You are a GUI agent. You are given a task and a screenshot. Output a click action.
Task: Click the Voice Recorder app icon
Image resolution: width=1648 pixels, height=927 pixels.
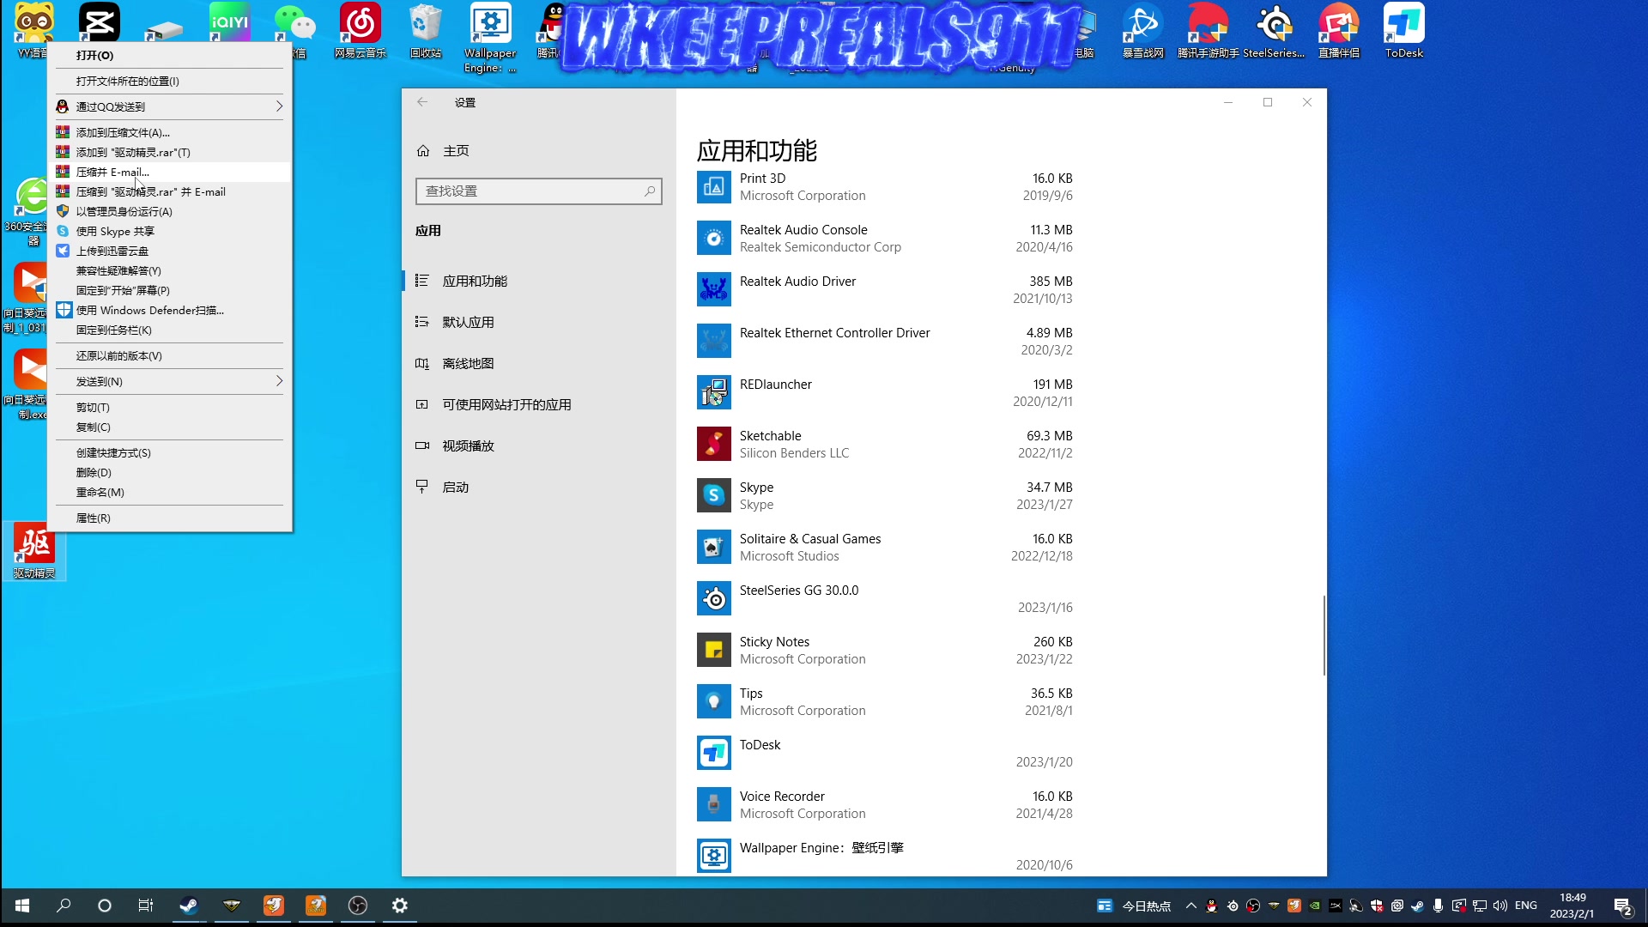(x=713, y=804)
